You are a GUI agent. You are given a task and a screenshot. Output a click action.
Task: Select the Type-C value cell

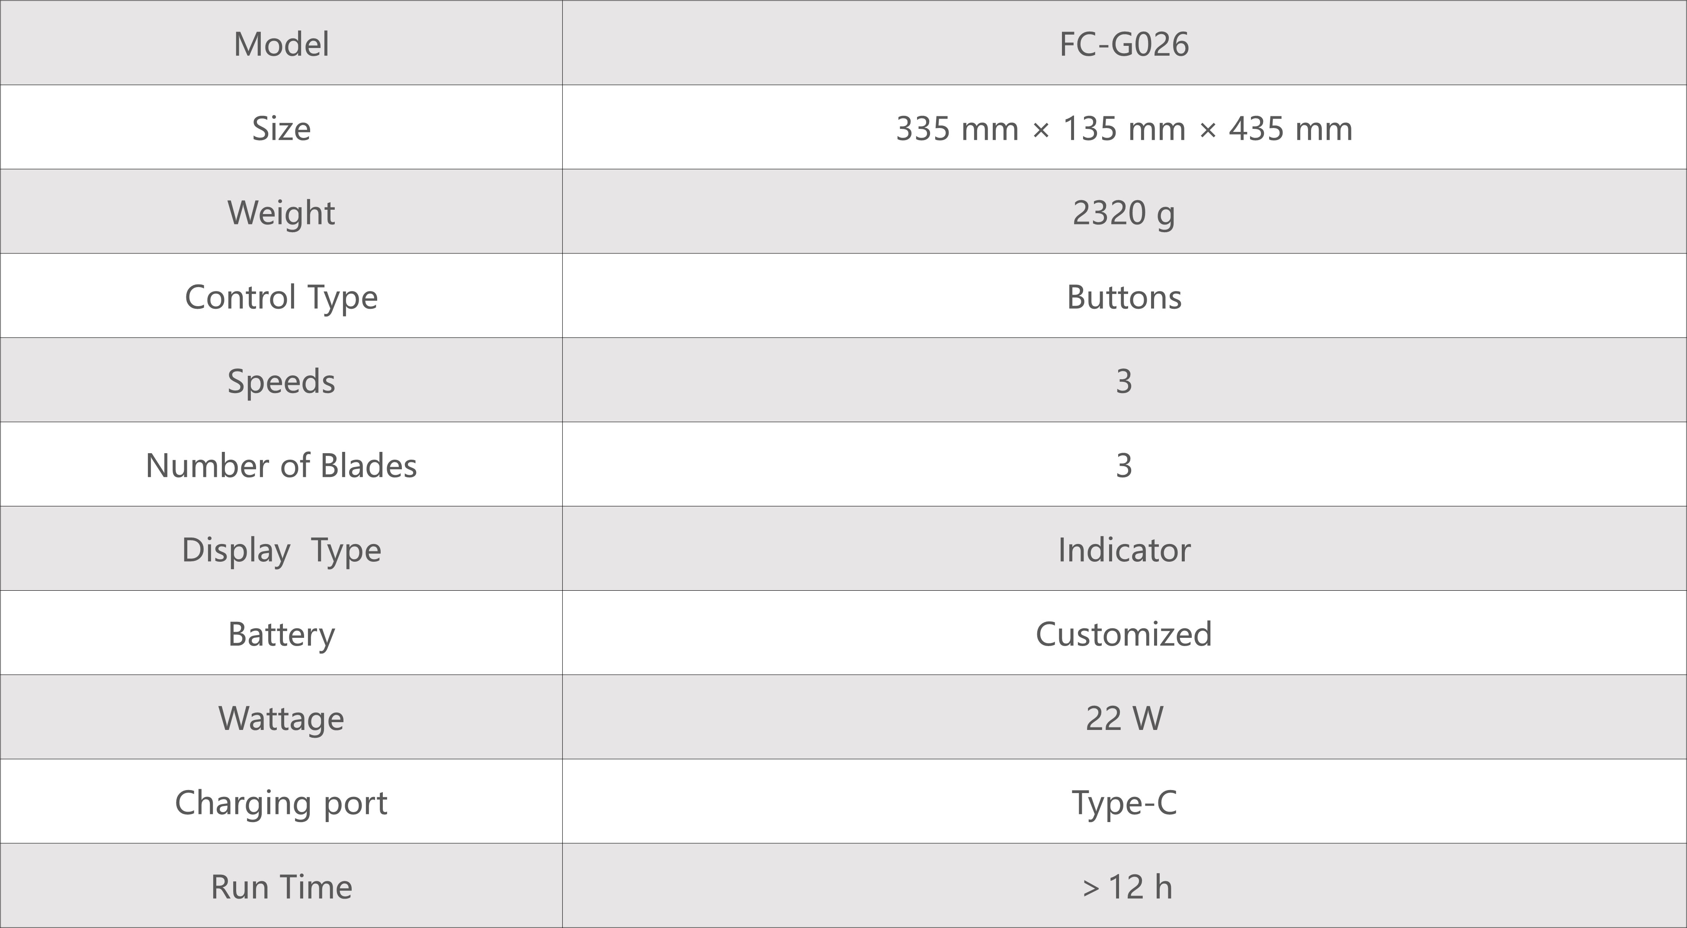coord(1124,803)
